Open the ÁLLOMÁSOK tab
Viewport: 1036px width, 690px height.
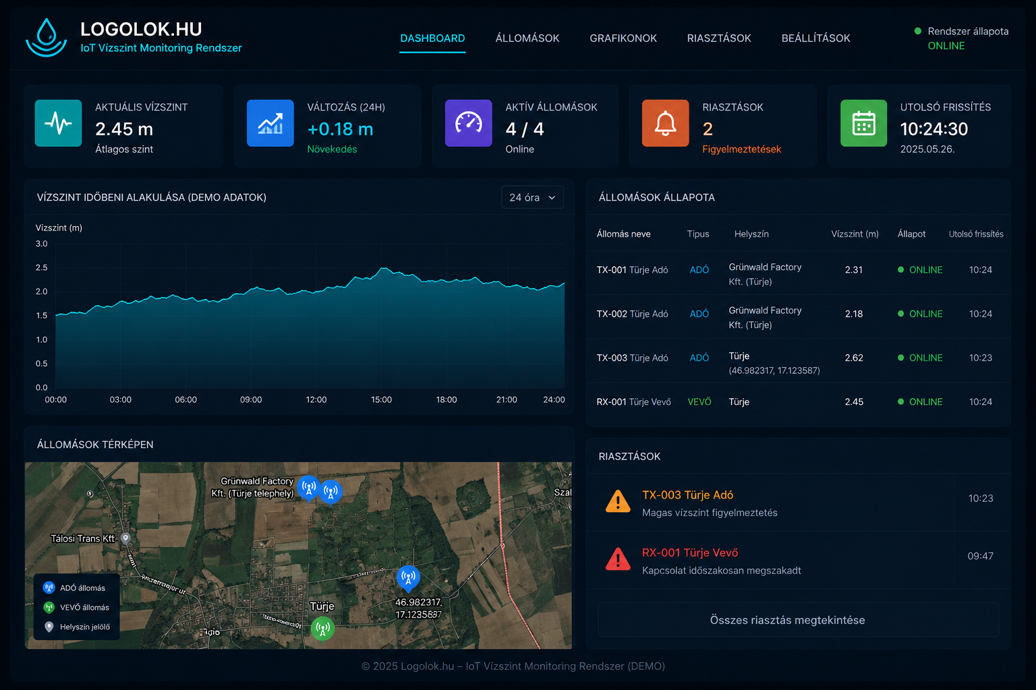click(527, 38)
